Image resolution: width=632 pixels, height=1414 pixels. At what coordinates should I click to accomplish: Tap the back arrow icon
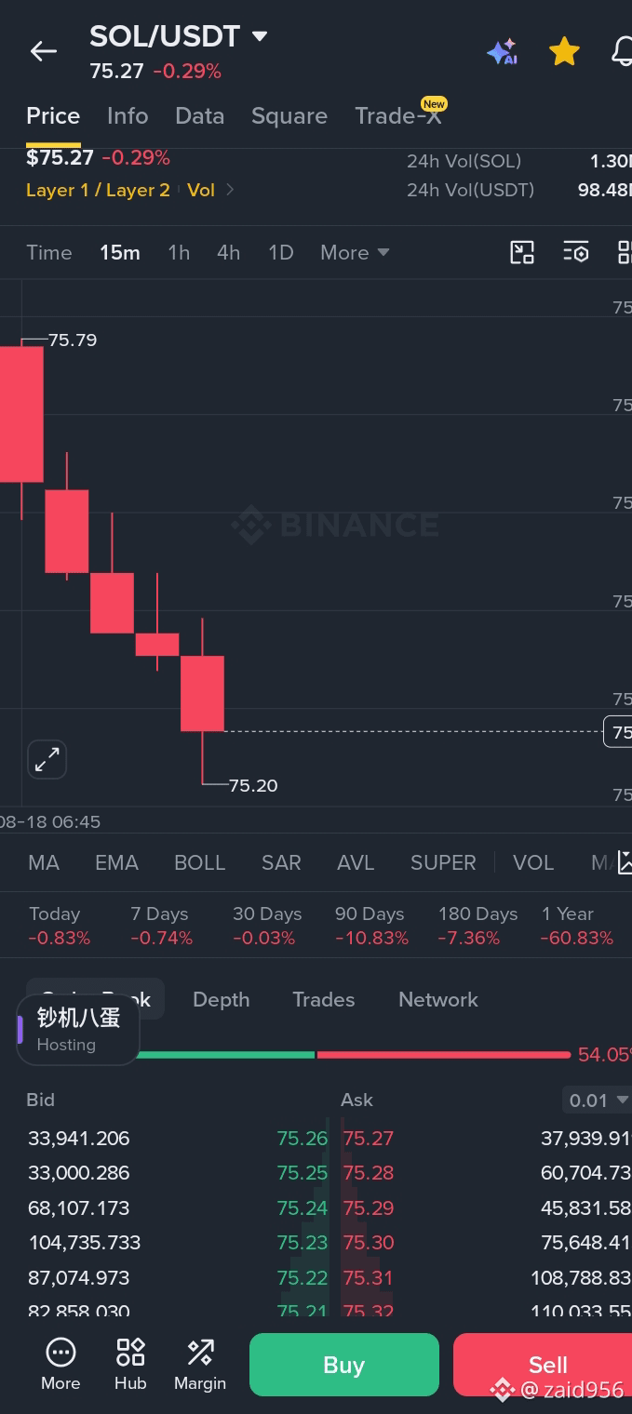point(44,52)
